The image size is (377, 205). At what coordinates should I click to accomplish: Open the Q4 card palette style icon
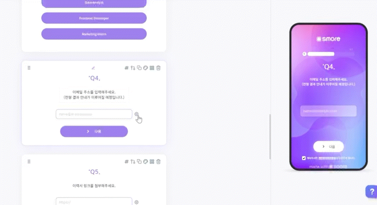click(146, 68)
